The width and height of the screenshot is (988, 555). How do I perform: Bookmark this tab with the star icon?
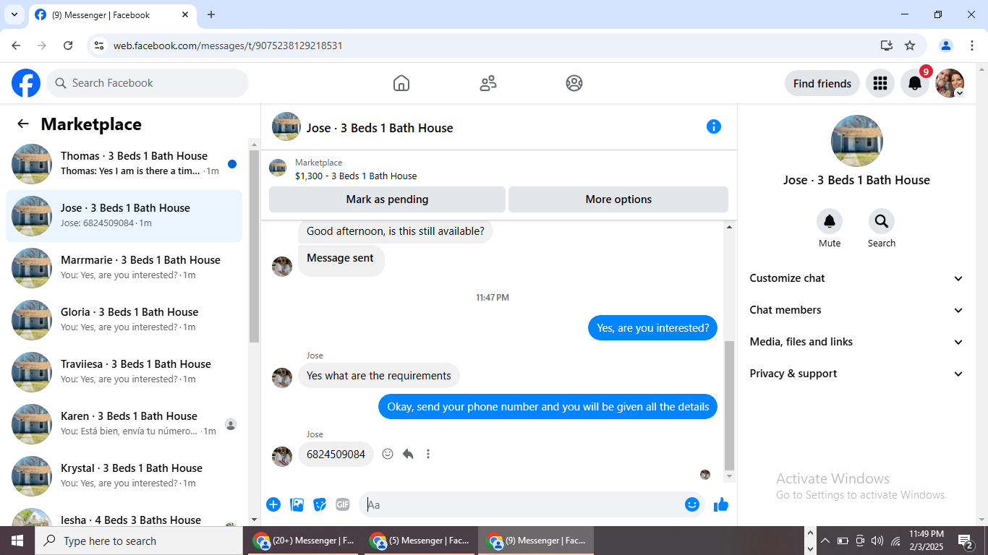coord(910,46)
